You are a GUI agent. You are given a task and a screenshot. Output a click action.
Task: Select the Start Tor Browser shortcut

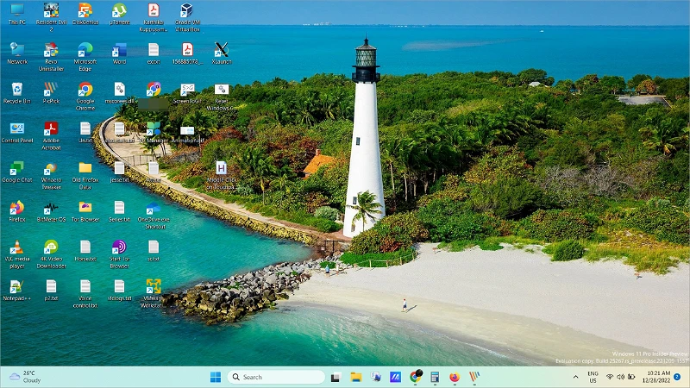tap(119, 254)
